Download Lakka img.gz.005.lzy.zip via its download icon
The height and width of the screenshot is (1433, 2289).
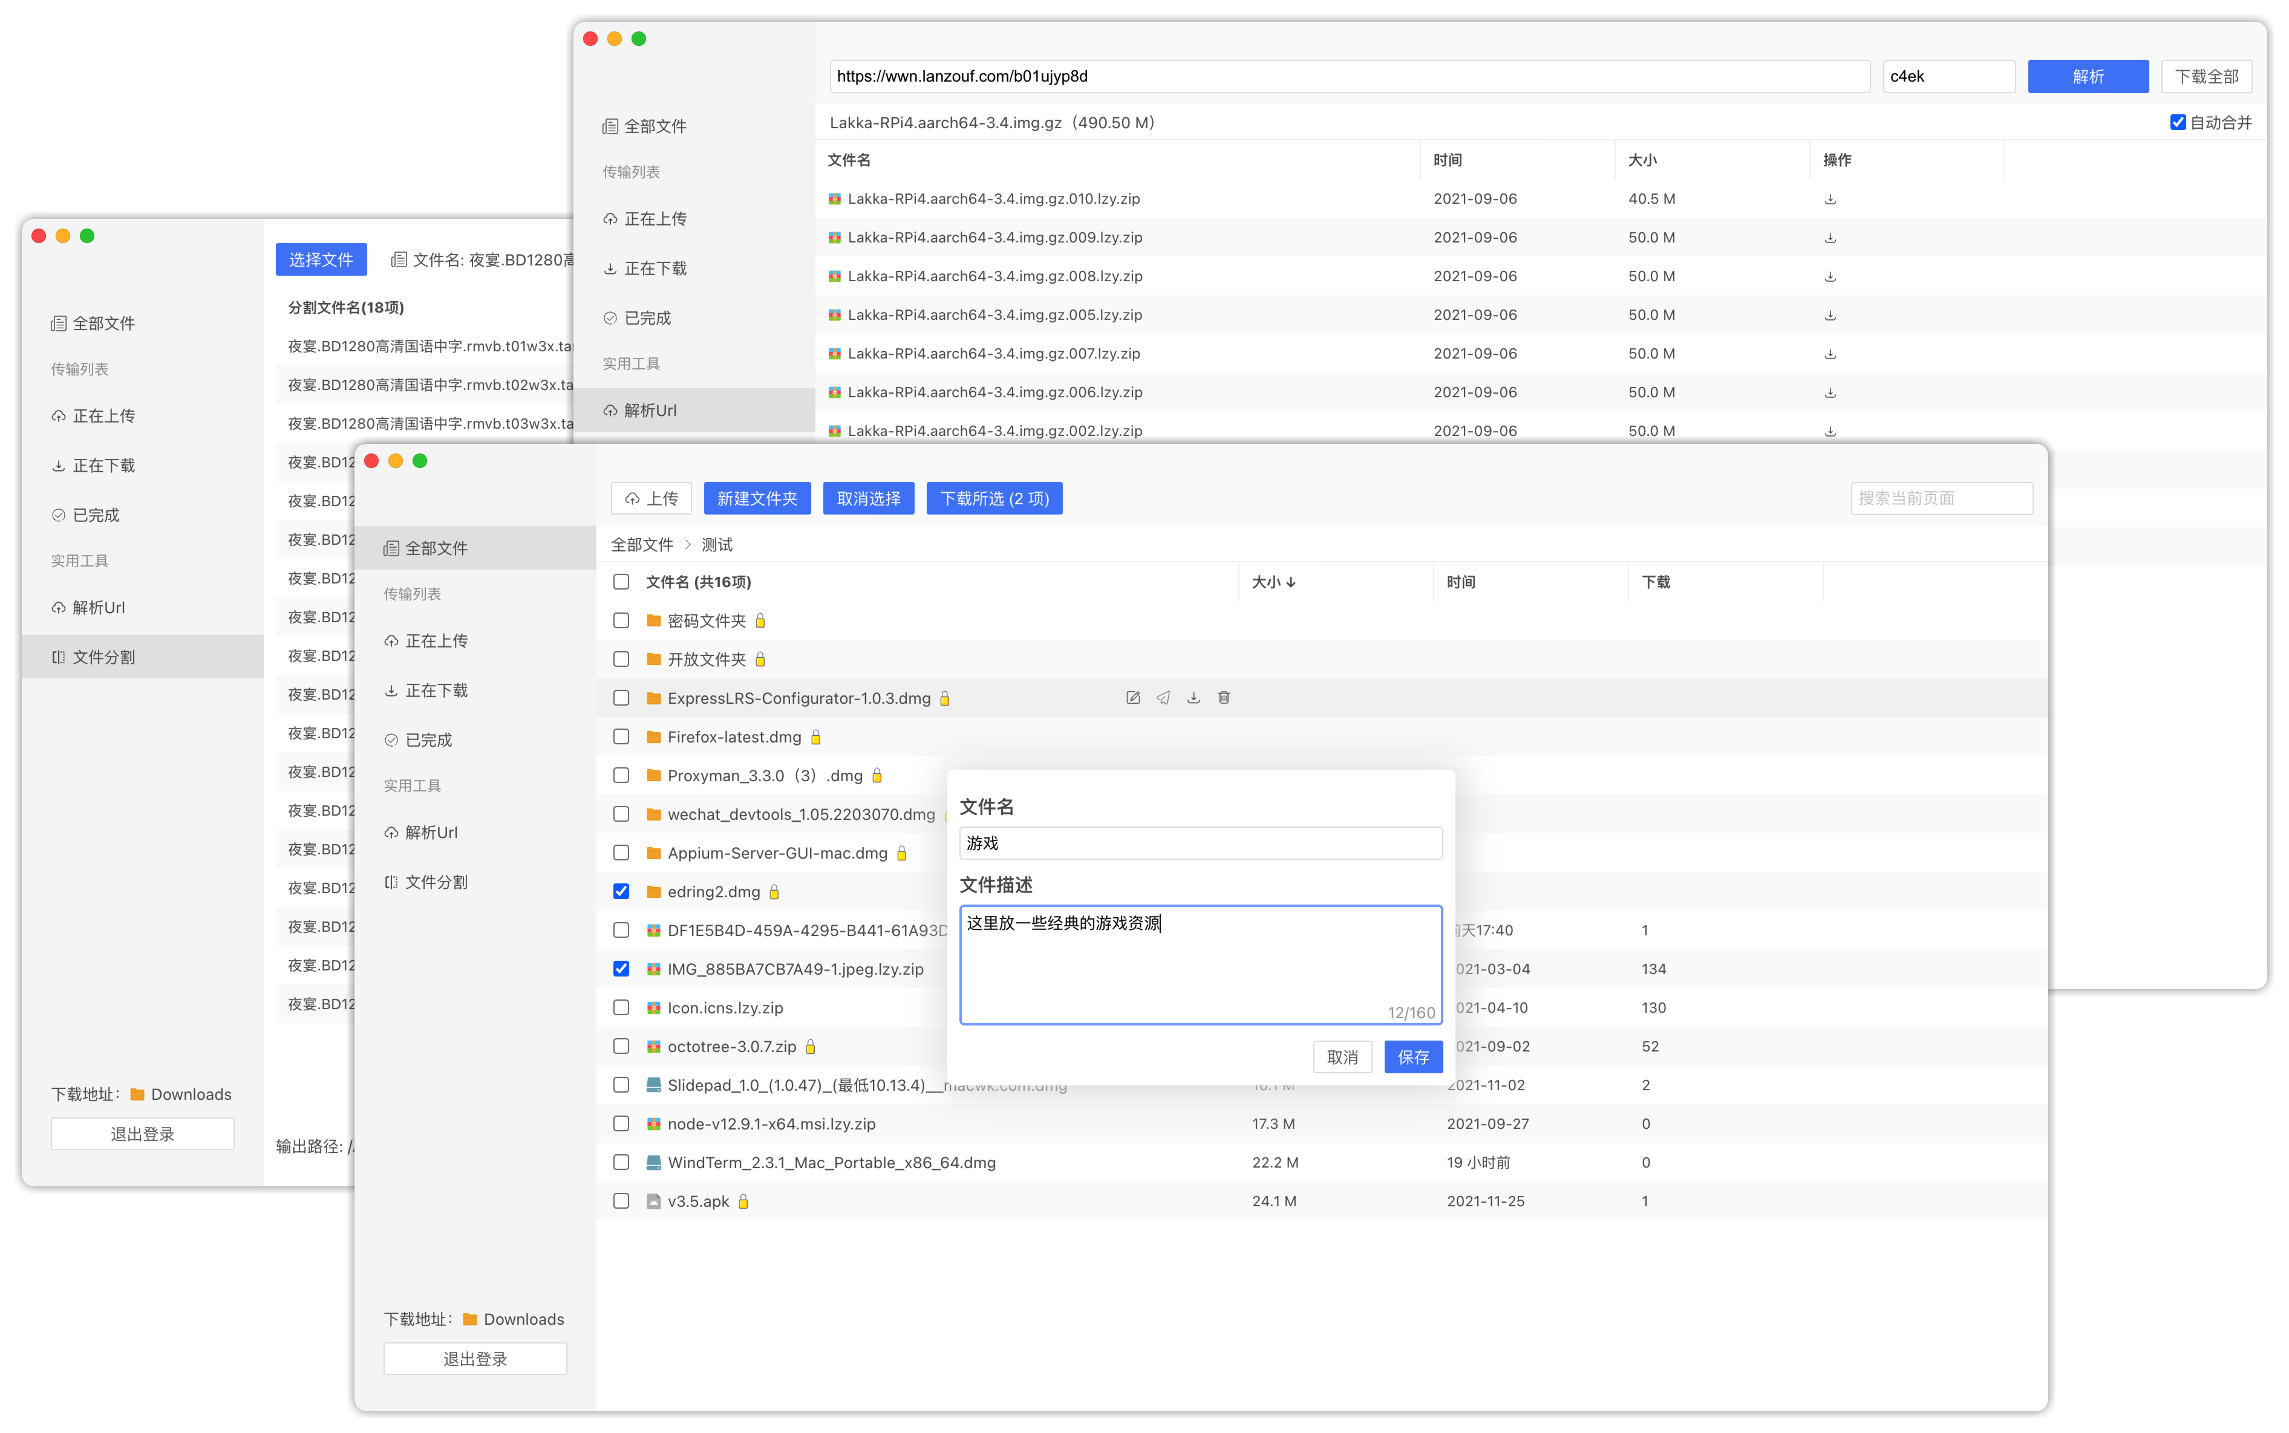click(1830, 314)
